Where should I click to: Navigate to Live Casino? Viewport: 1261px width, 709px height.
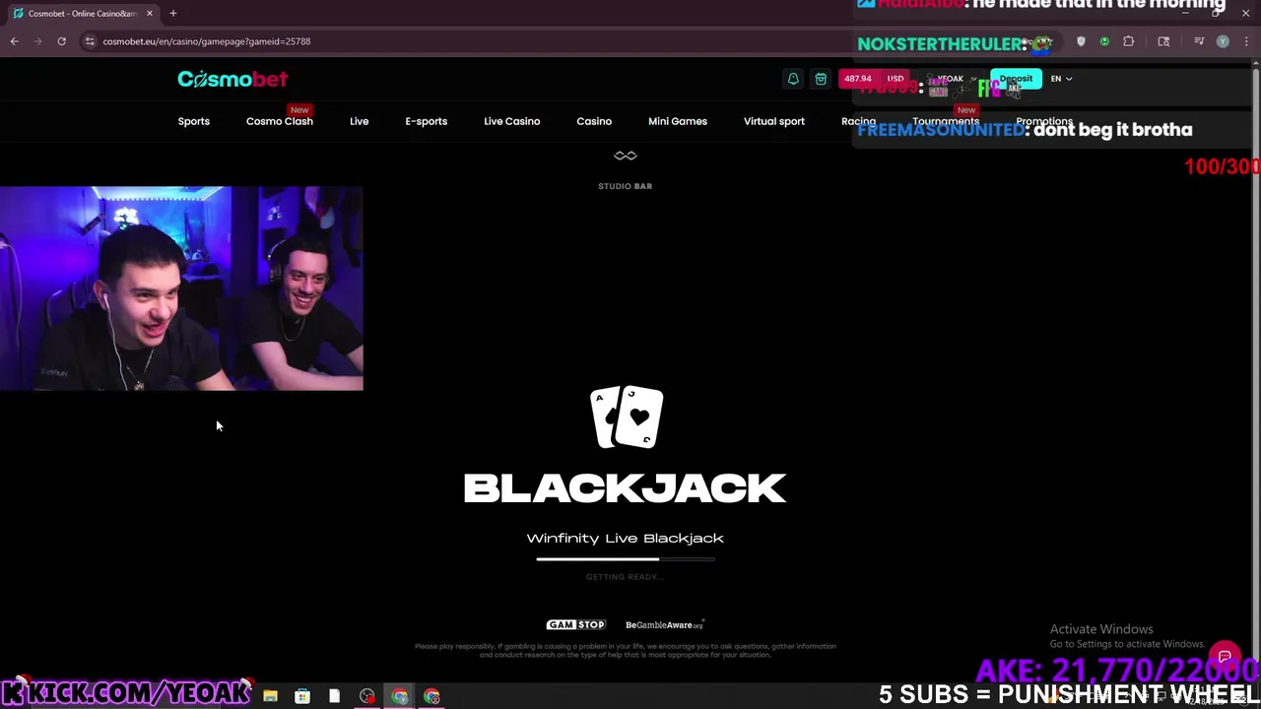[x=511, y=121]
